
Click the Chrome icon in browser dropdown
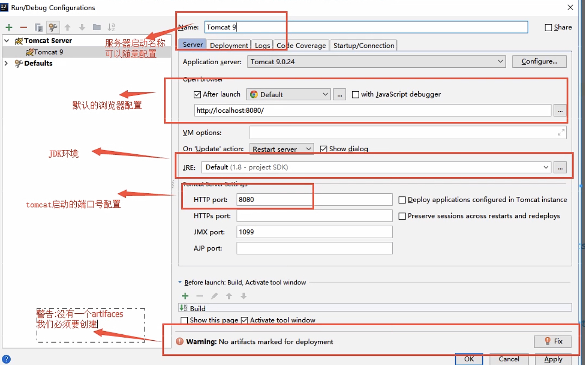coord(254,94)
